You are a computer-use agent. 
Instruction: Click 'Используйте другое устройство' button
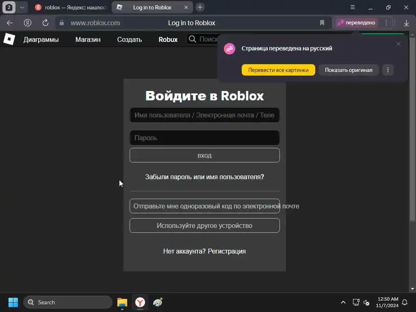click(205, 225)
